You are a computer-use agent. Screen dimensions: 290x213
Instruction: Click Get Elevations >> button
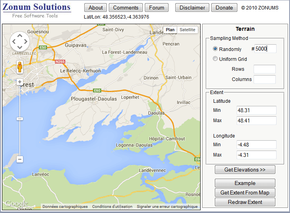(x=245, y=170)
